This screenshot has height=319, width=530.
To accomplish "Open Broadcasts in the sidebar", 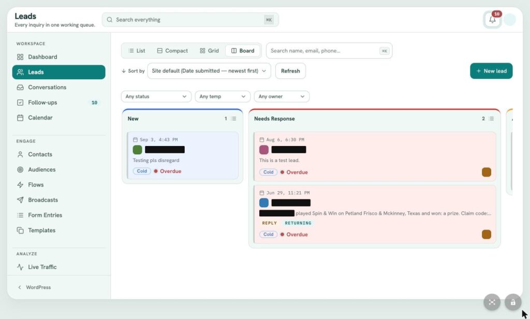I will coord(59,200).
